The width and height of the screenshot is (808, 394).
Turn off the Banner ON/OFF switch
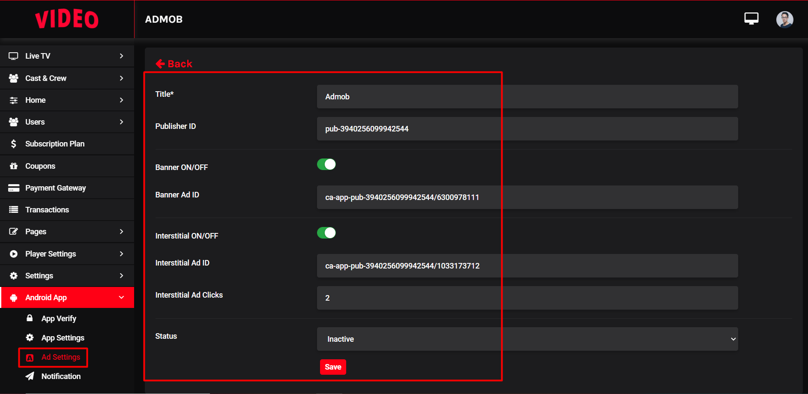(326, 164)
